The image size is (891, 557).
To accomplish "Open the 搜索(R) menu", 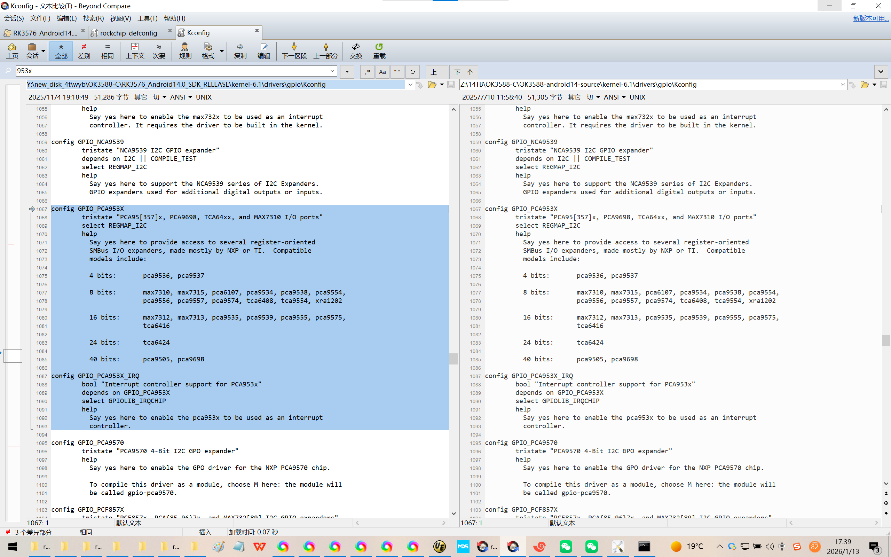I will [93, 18].
